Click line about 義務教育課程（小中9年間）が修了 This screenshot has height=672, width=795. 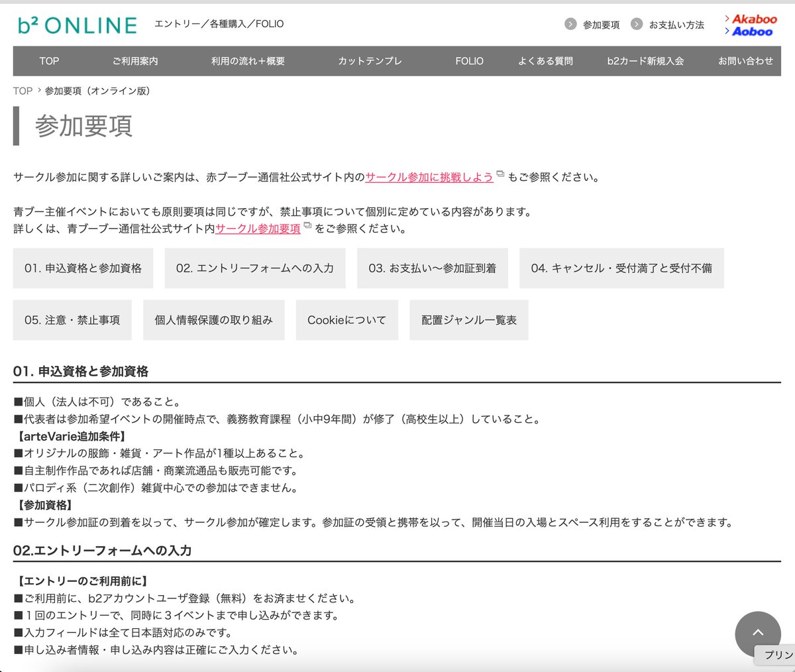[278, 419]
